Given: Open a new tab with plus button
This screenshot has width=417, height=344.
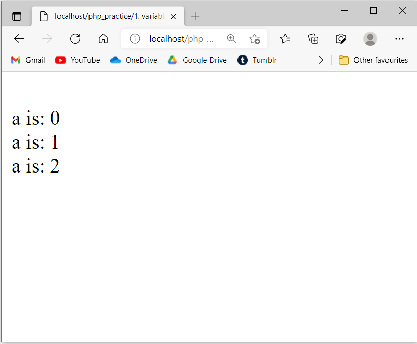Looking at the screenshot, I should point(195,16).
